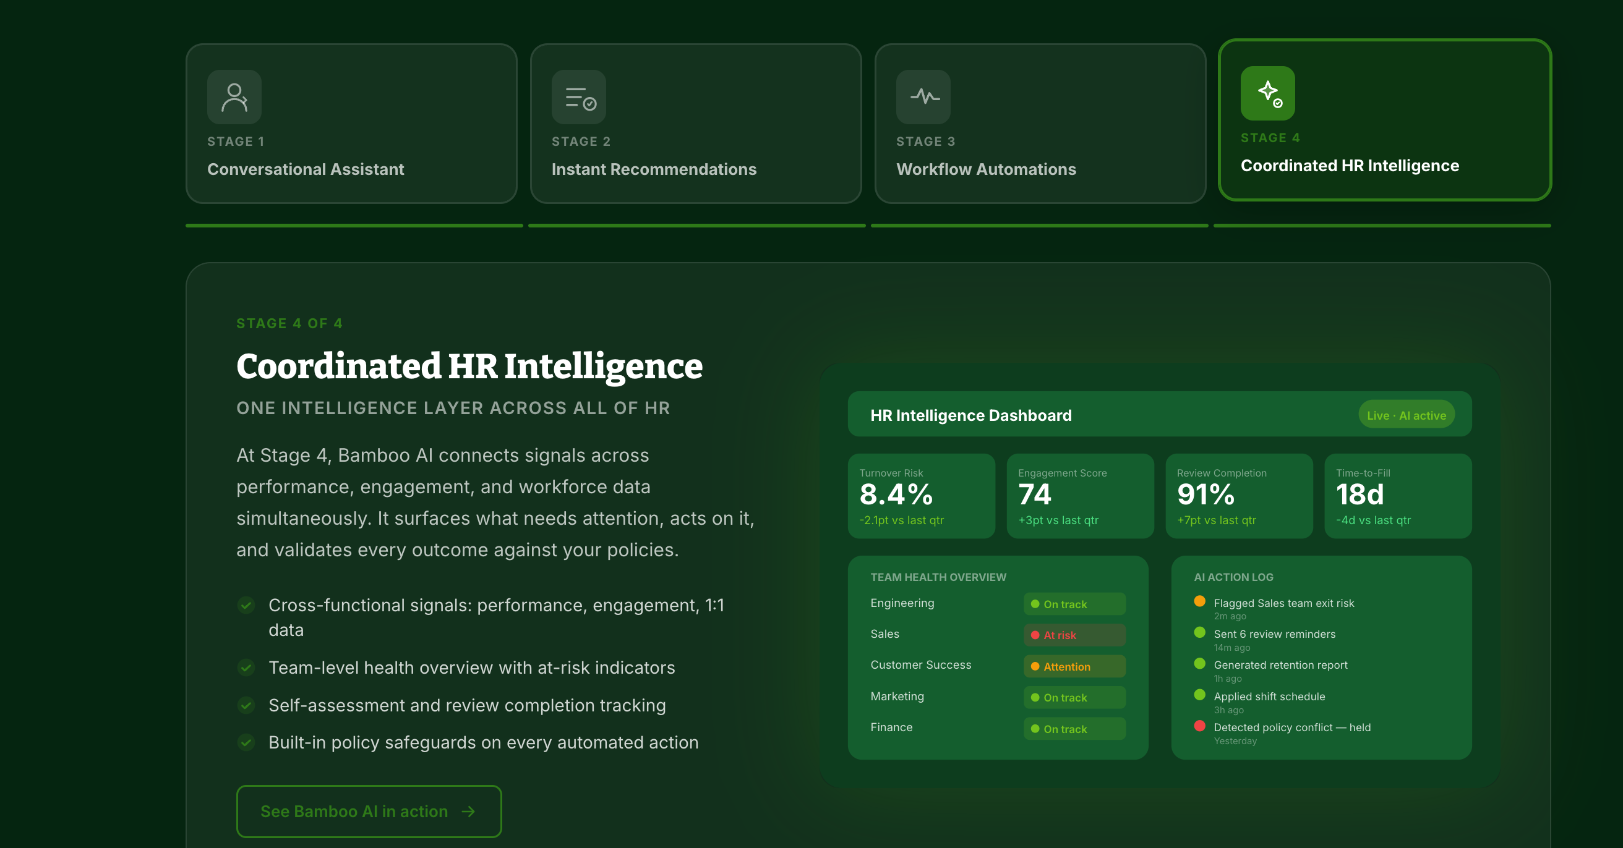This screenshot has height=848, width=1623.
Task: Click red dot beside Detected policy conflict
Action: pos(1199,725)
